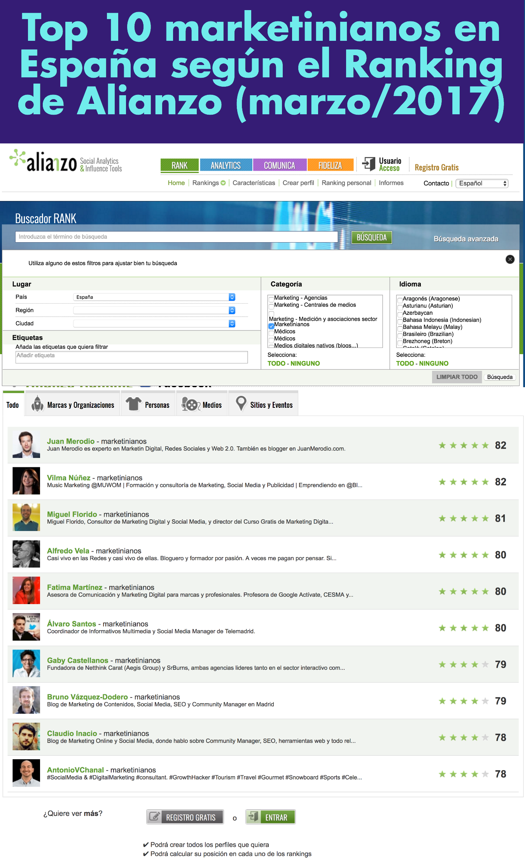Screen dimensions: 525x863
Task: Click the map pin Sitios y Eventos icon
Action: click(x=241, y=404)
